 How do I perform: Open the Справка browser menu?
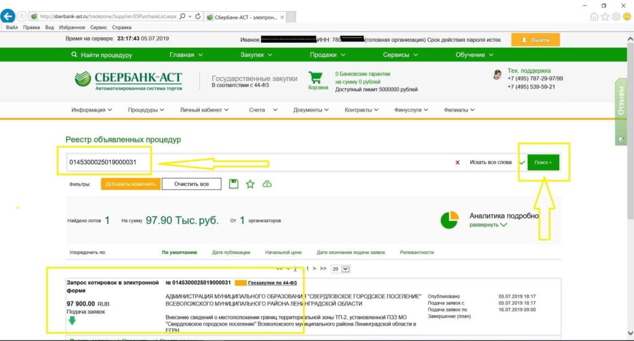121,27
